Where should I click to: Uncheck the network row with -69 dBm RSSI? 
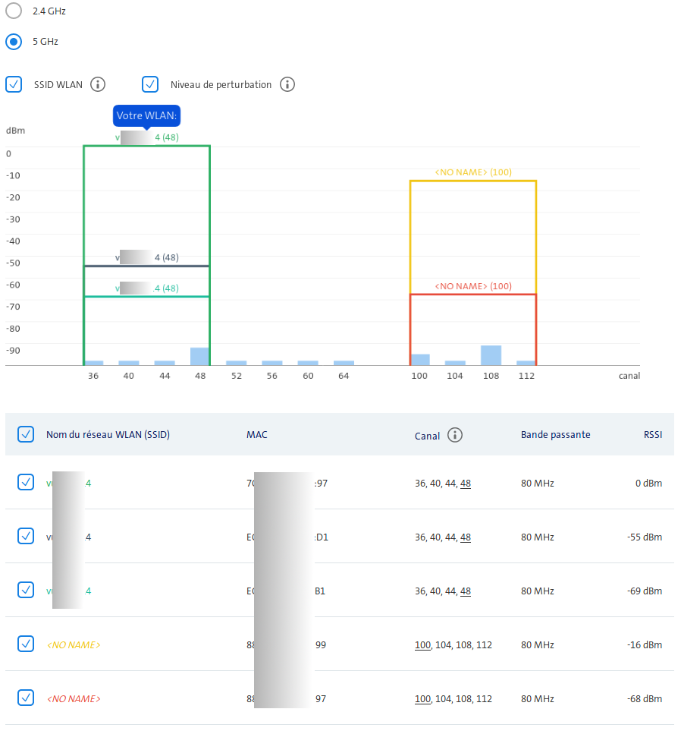click(x=26, y=590)
